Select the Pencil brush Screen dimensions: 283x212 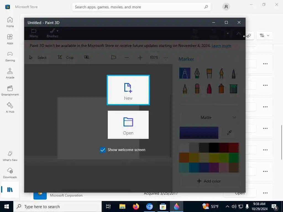tap(185, 89)
